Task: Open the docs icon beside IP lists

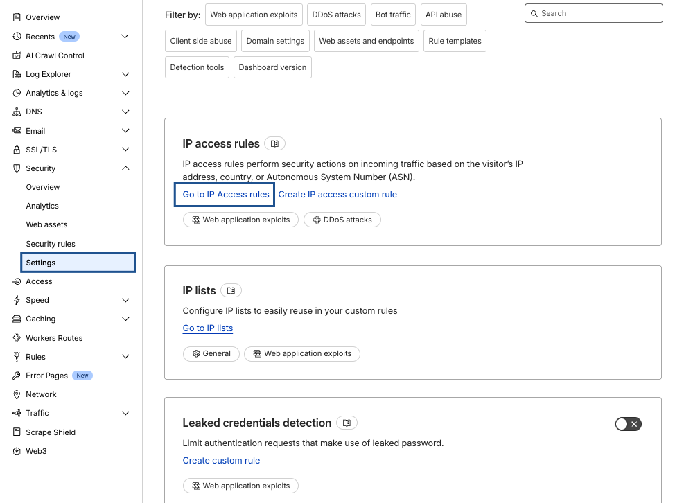Action: (231, 290)
